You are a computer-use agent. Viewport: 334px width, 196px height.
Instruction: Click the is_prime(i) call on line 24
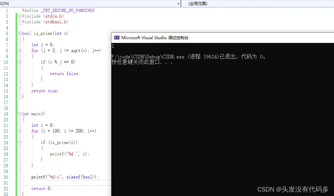coord(62,143)
